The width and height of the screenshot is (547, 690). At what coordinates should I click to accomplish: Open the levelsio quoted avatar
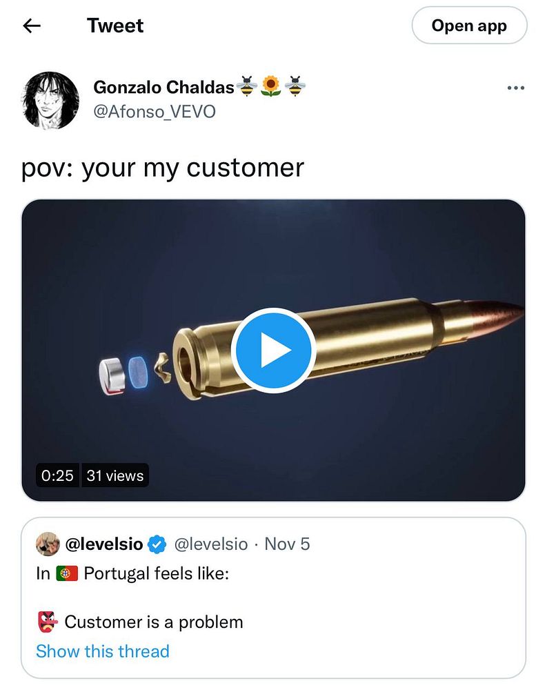(x=48, y=544)
